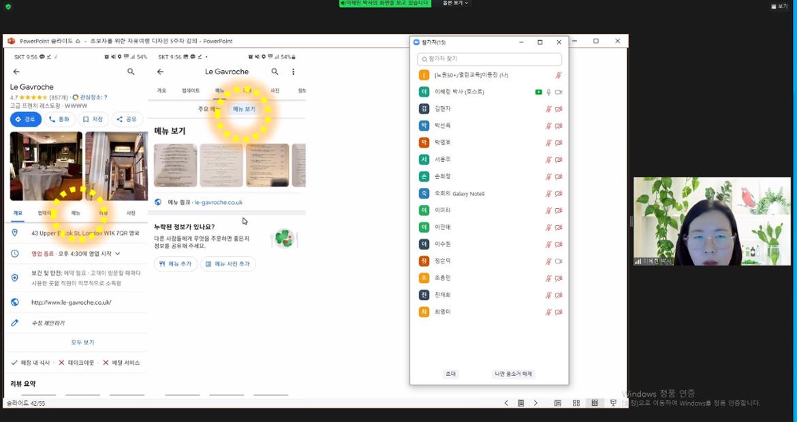Click the camera icon for 정순덕
797x422 pixels.
click(x=559, y=261)
